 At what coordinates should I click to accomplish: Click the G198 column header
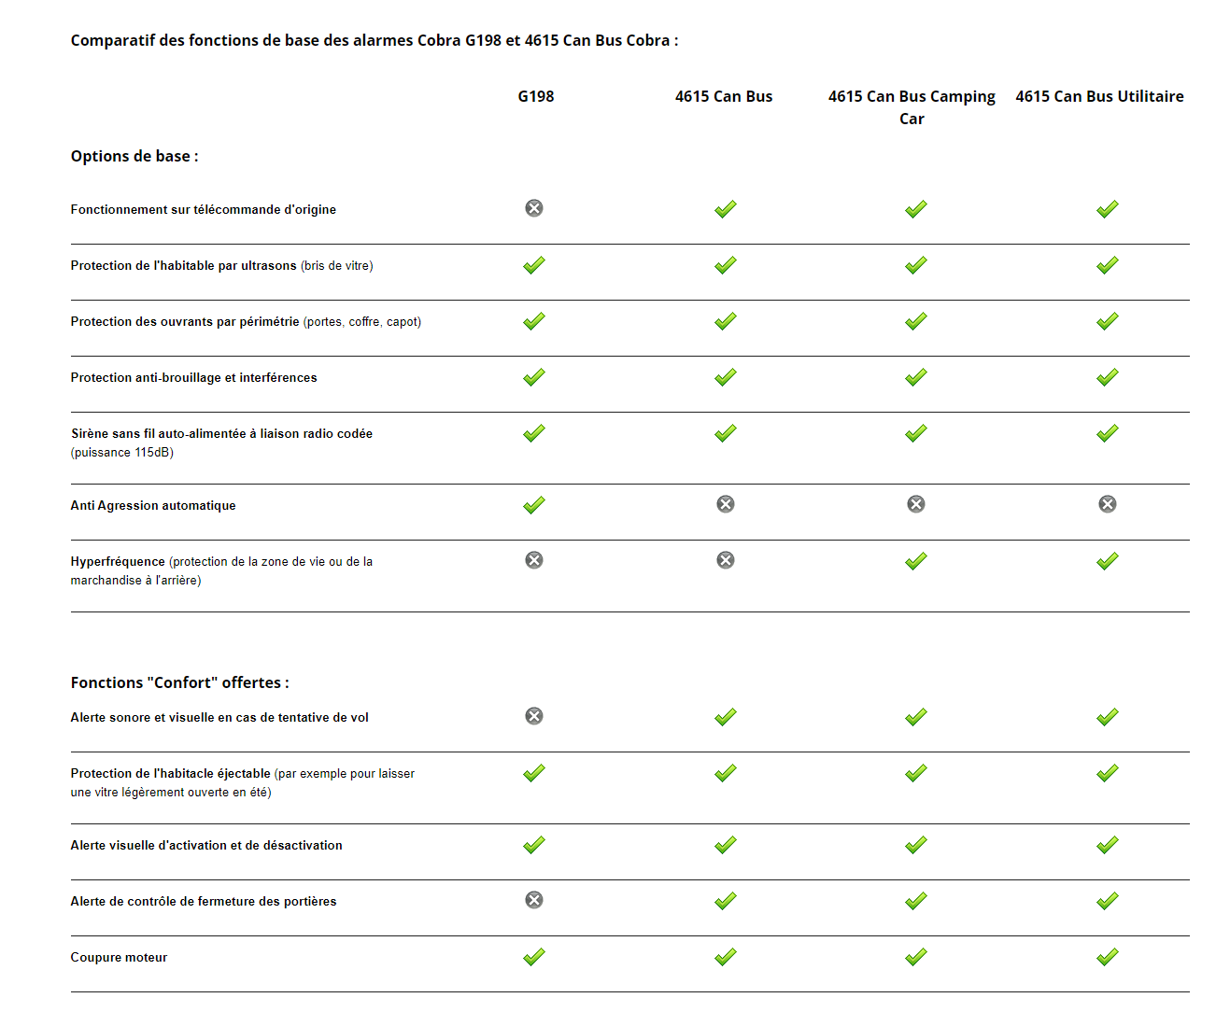tap(536, 96)
